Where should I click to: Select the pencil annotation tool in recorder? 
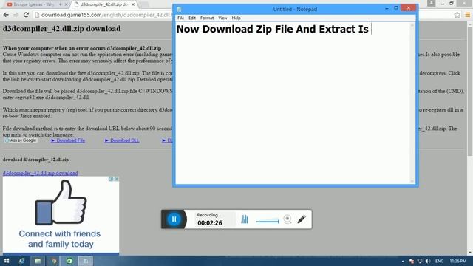tap(302, 219)
